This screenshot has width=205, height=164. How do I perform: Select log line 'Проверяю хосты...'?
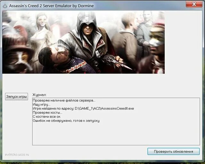(47, 113)
